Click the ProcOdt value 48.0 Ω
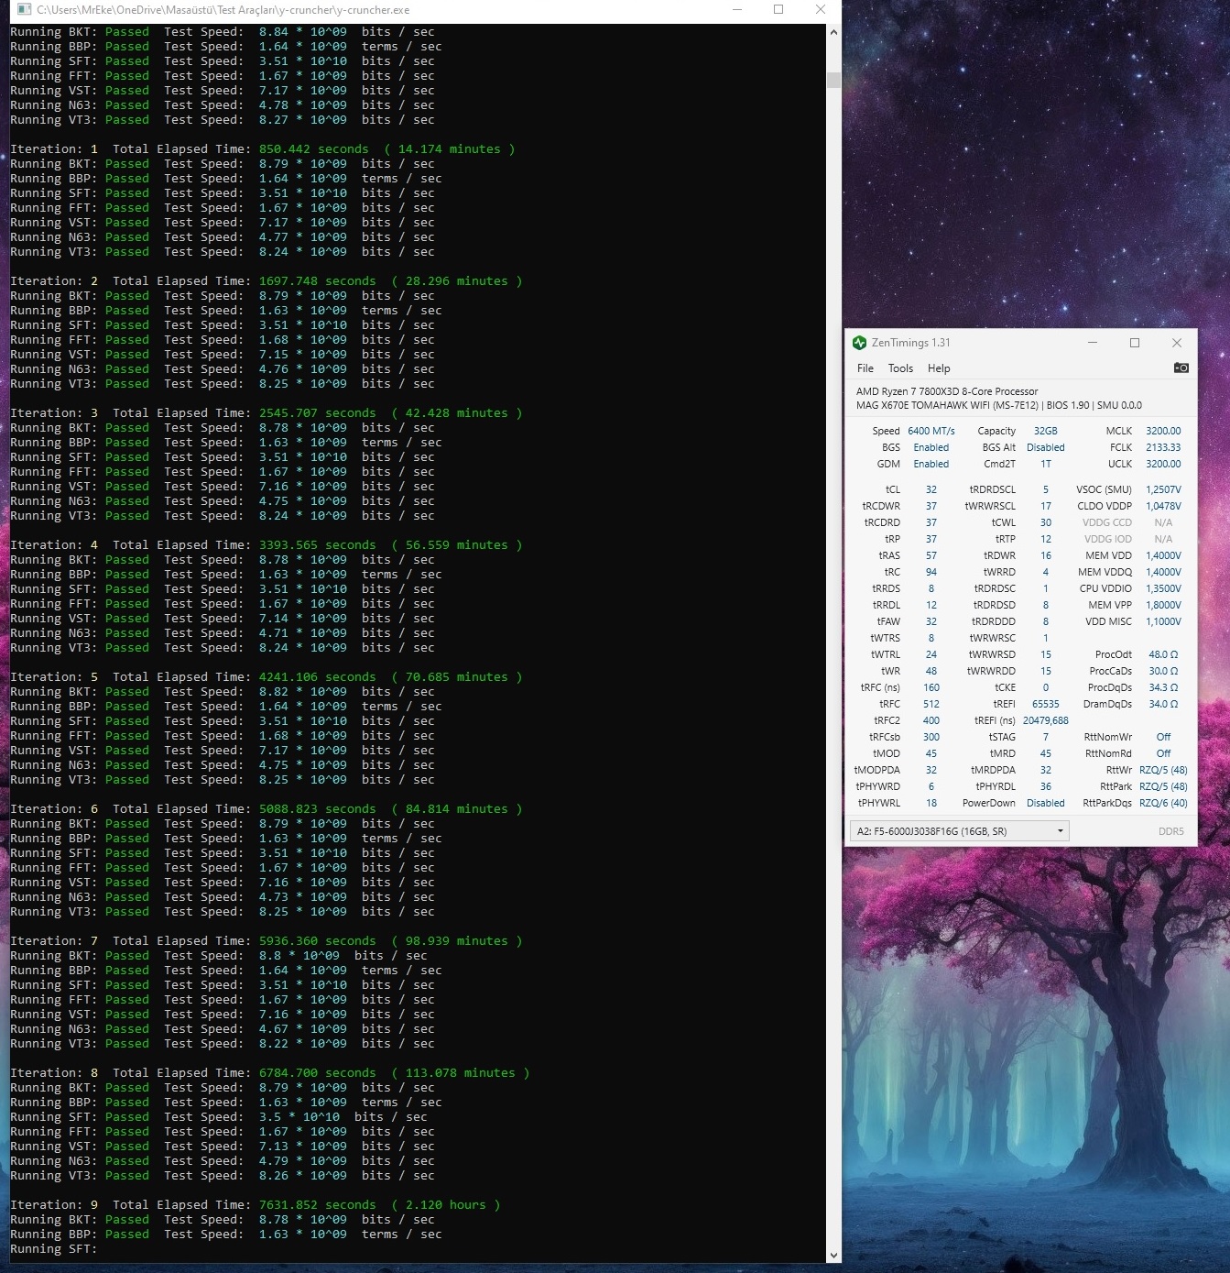 (1163, 654)
